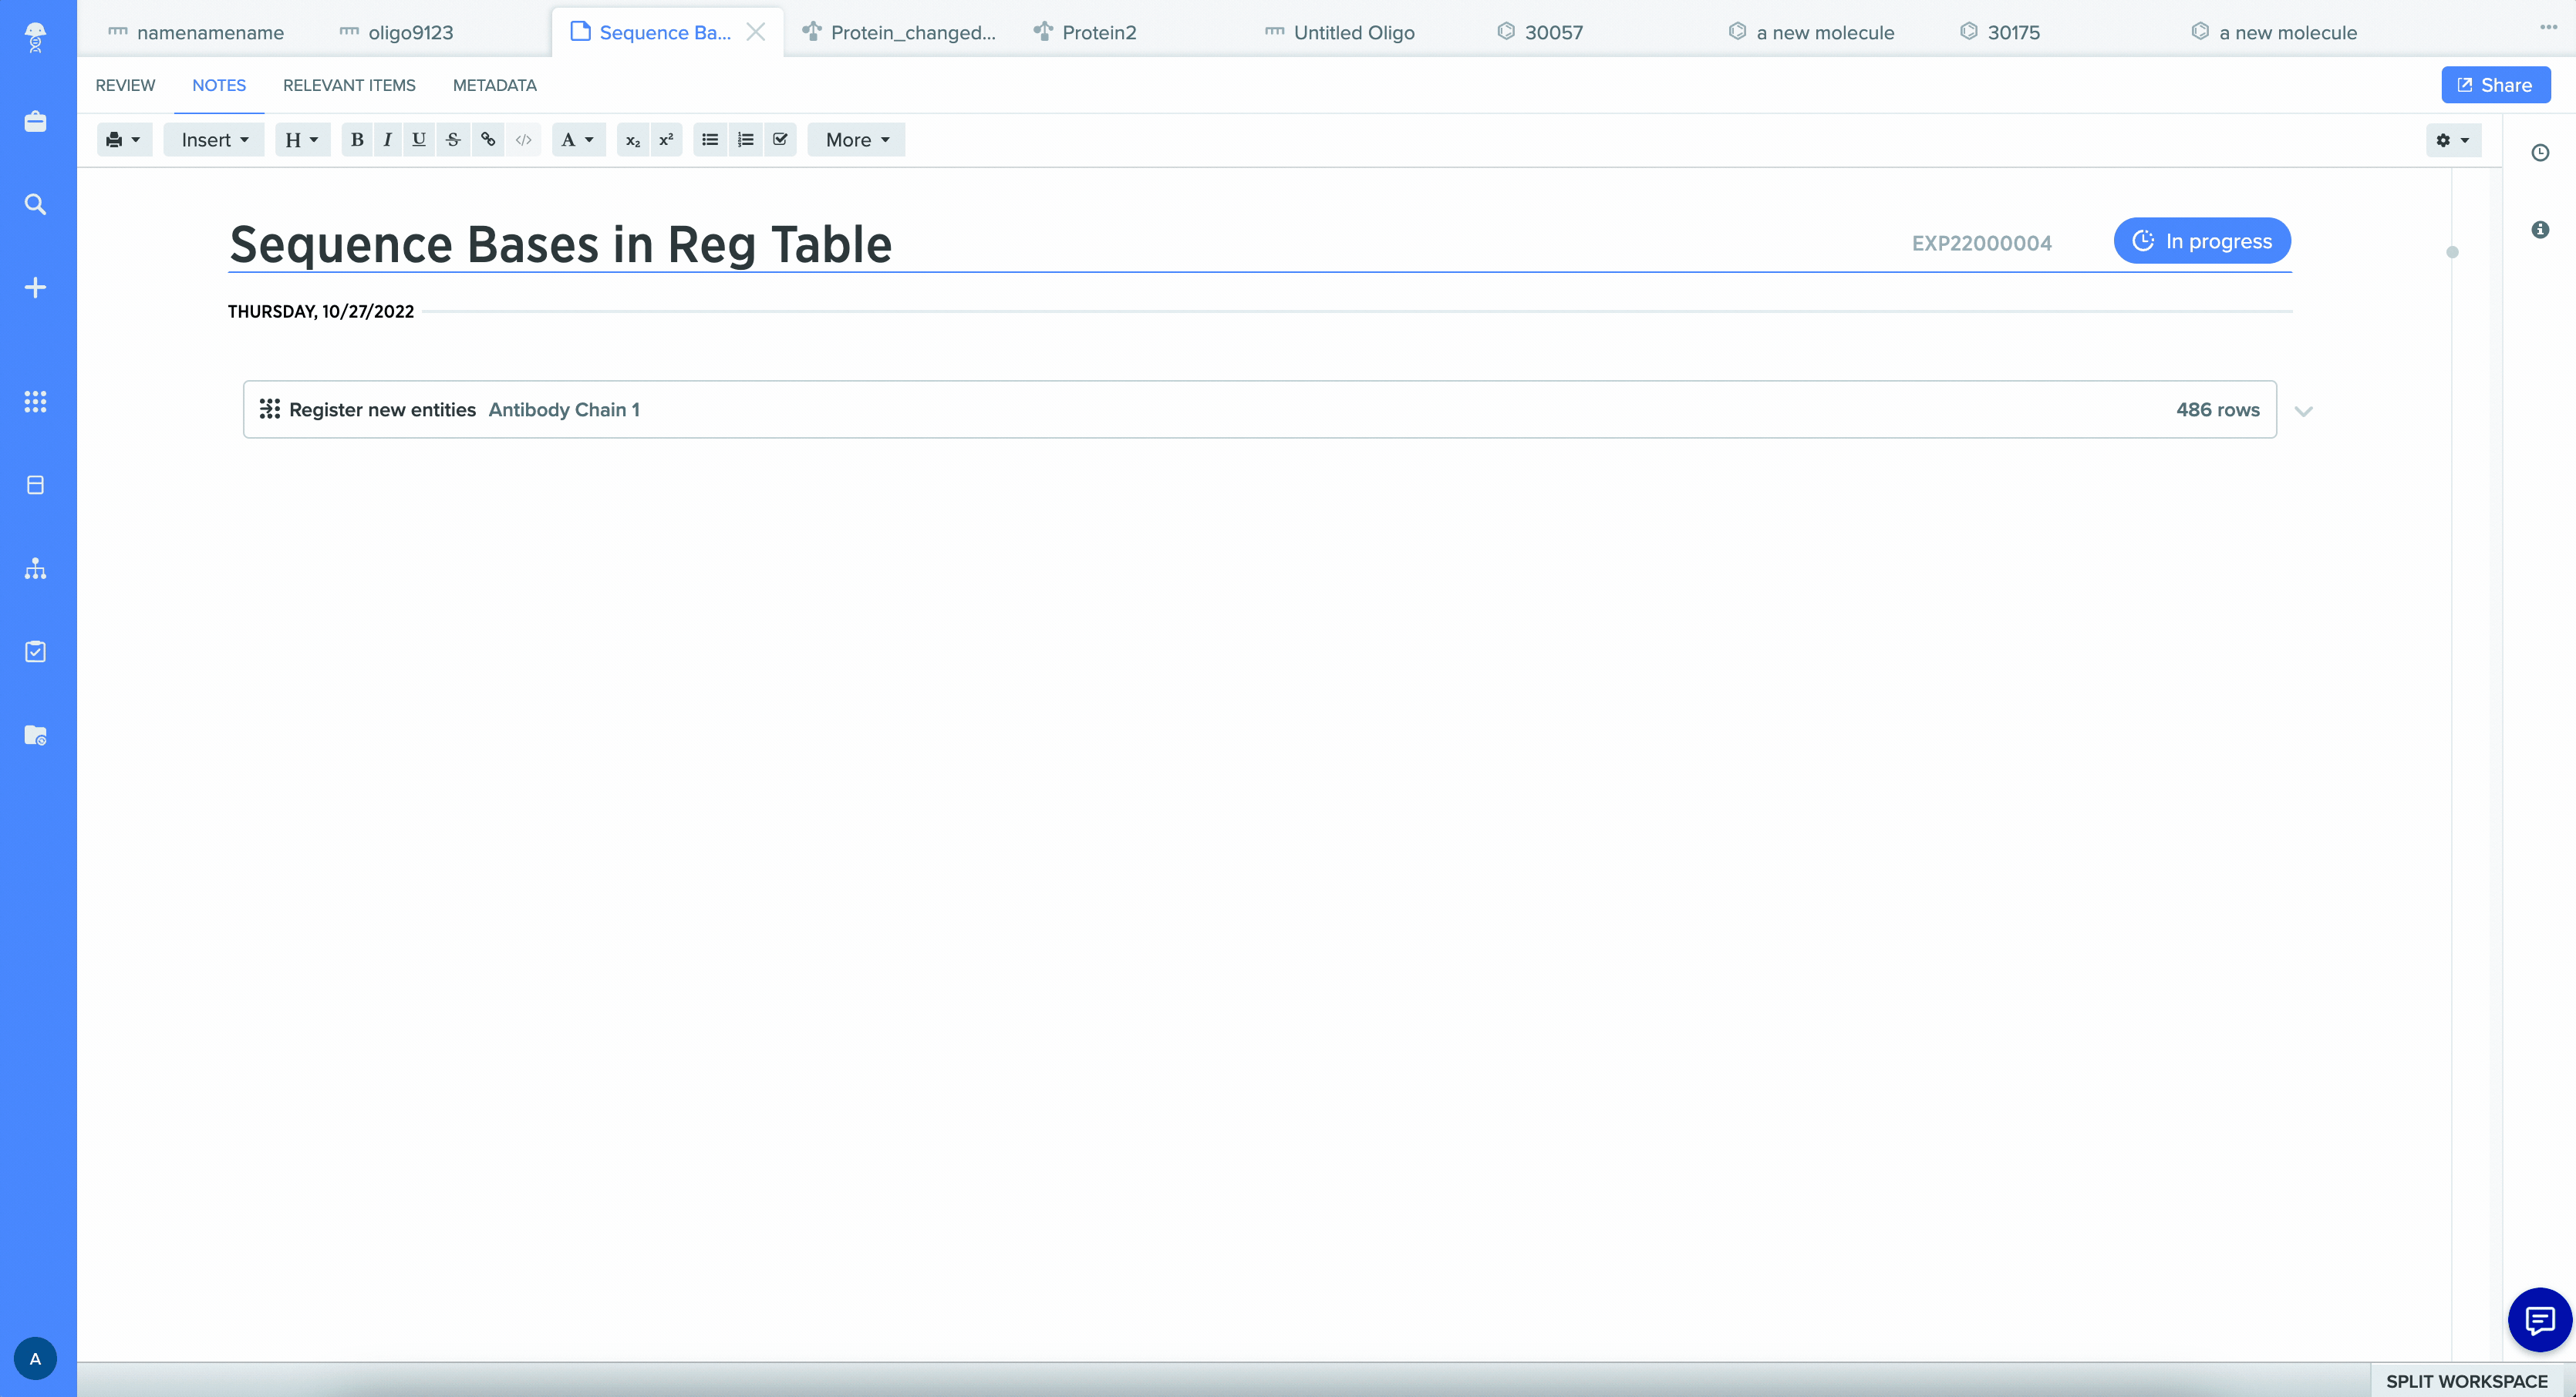
Task: Click the document outline scroll marker dot
Action: point(2451,252)
